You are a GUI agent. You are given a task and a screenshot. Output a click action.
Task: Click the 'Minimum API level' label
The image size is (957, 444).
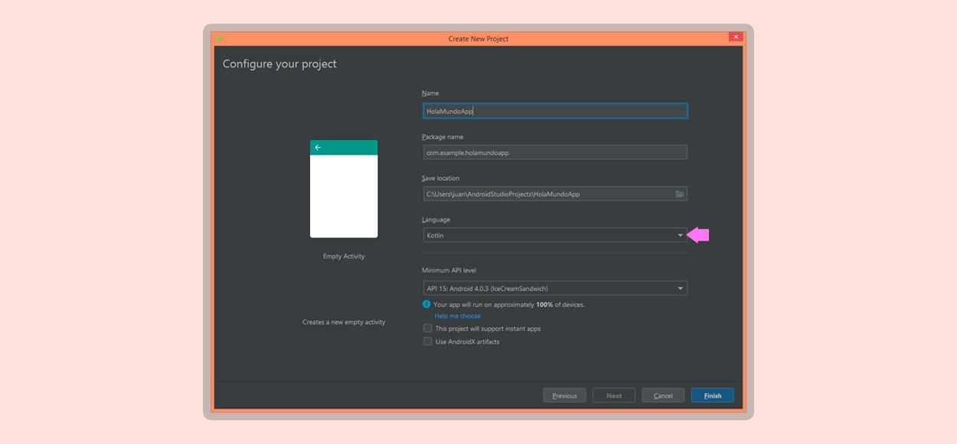pyautogui.click(x=449, y=270)
